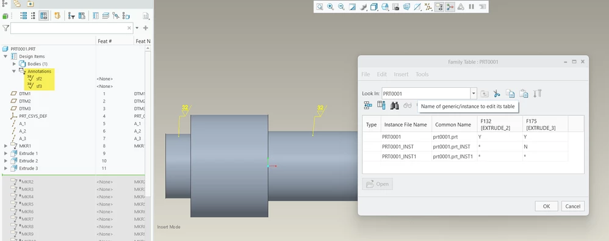The image size is (609, 241).
Task: Click the search filter funnel icon
Action: (x=5, y=28)
